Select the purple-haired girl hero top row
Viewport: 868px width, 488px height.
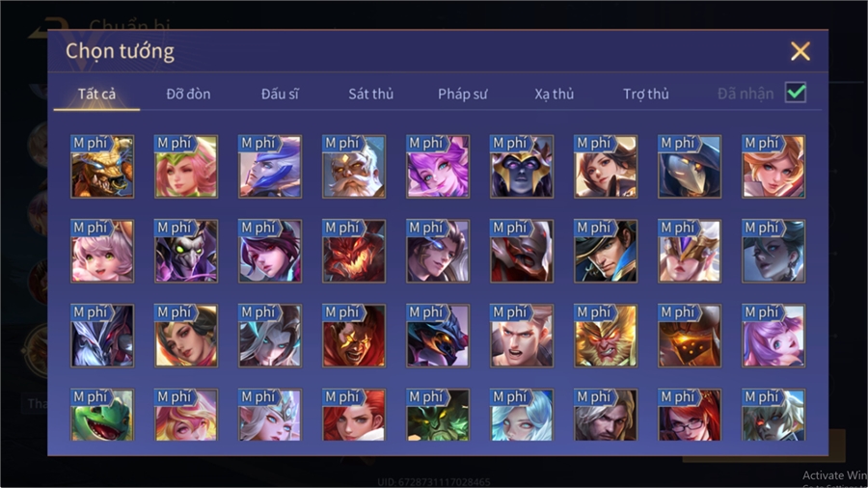pyautogui.click(x=437, y=167)
